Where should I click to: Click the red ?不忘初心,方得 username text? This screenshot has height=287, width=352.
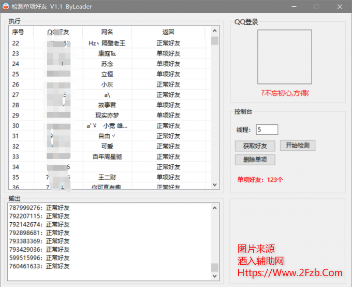(285, 93)
